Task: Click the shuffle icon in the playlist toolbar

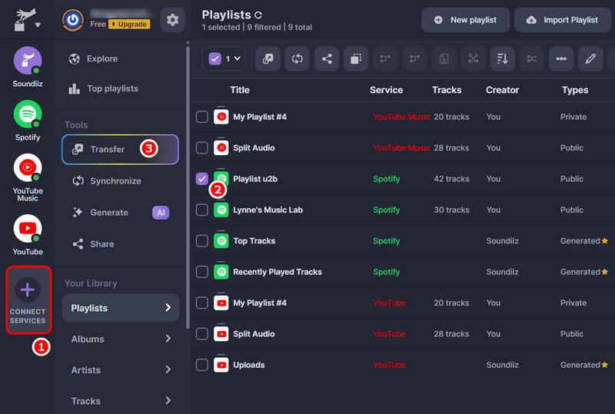Action: (x=531, y=59)
